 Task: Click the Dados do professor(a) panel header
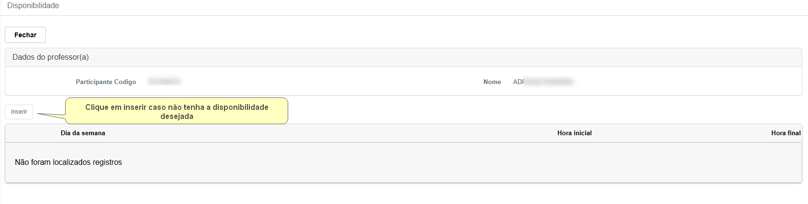tap(51, 57)
